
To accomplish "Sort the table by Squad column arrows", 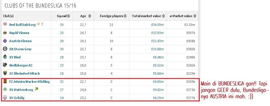I will click(69, 16).
